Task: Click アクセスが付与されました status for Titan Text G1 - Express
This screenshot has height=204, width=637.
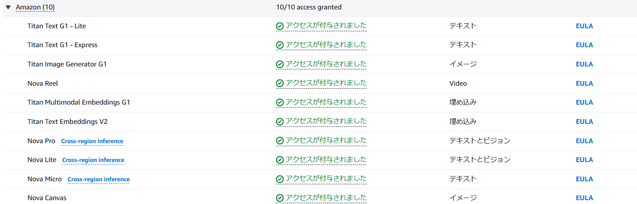Action: coord(326,45)
